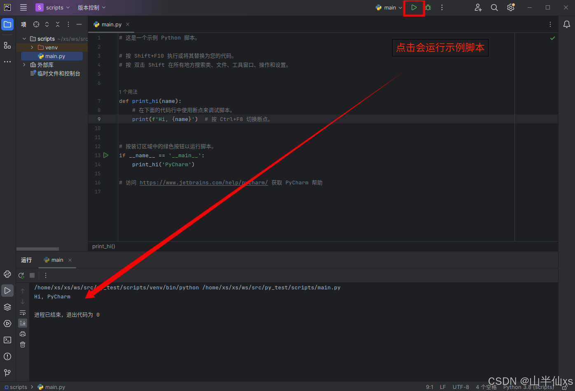Click console text 进程已结束,退出代码为 0
The image size is (575, 391).
tap(67, 314)
